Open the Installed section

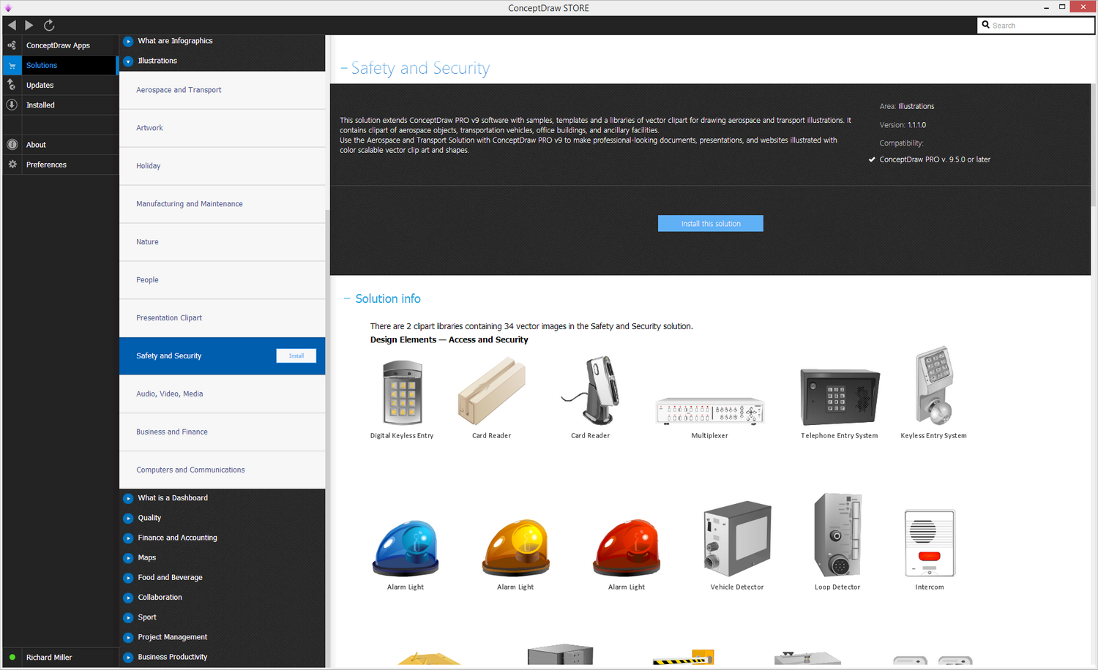click(40, 105)
